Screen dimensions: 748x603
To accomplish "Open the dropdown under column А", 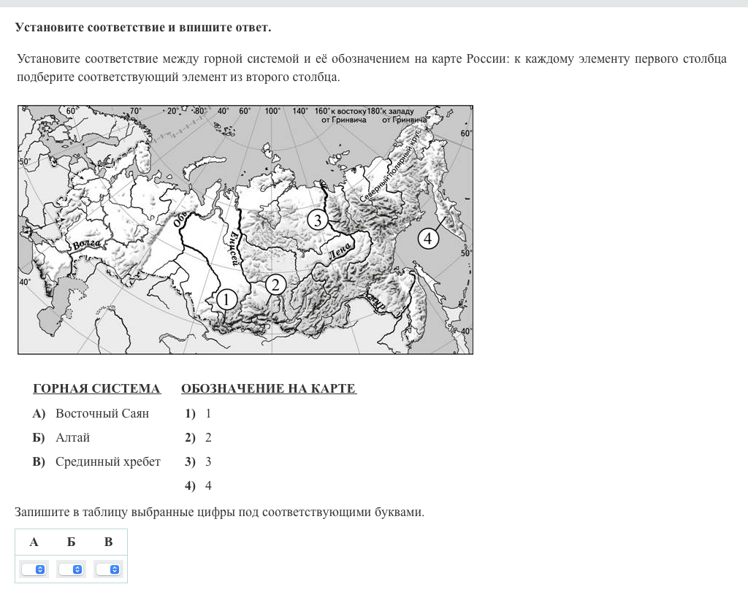I will click(x=34, y=569).
